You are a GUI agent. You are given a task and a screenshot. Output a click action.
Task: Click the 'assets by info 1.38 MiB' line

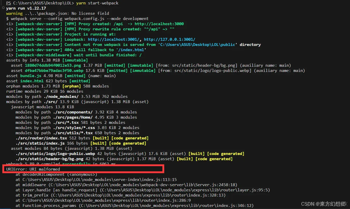click(47, 60)
